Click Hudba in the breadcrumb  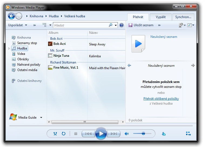tap(54, 16)
